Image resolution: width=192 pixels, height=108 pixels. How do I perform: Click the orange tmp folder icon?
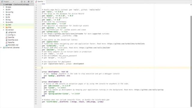point(7,27)
